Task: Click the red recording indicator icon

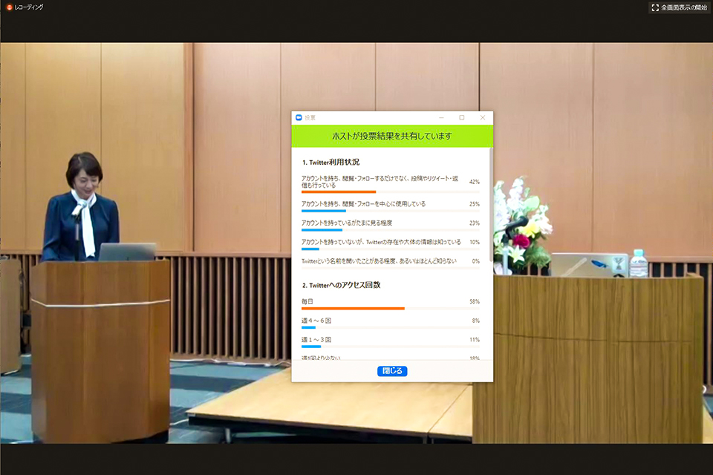Action: click(9, 7)
